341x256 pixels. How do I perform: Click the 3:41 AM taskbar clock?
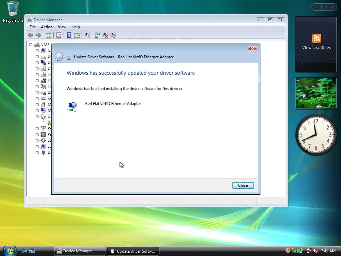point(328,251)
